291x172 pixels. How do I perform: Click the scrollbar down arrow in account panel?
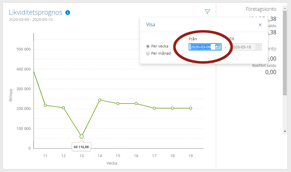click(285, 131)
